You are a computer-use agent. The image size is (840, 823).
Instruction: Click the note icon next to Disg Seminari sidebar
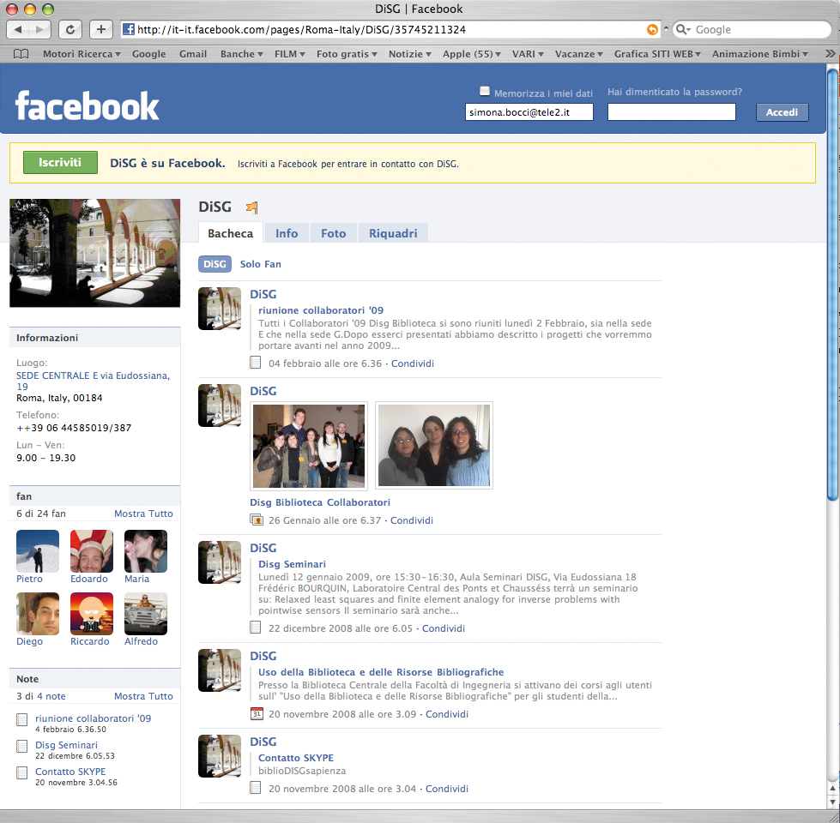coord(22,746)
